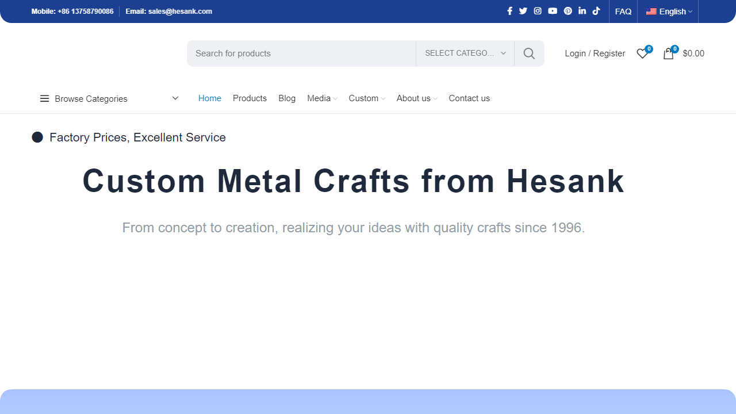This screenshot has height=414, width=736.
Task: Expand the English language selector
Action: coord(669,11)
